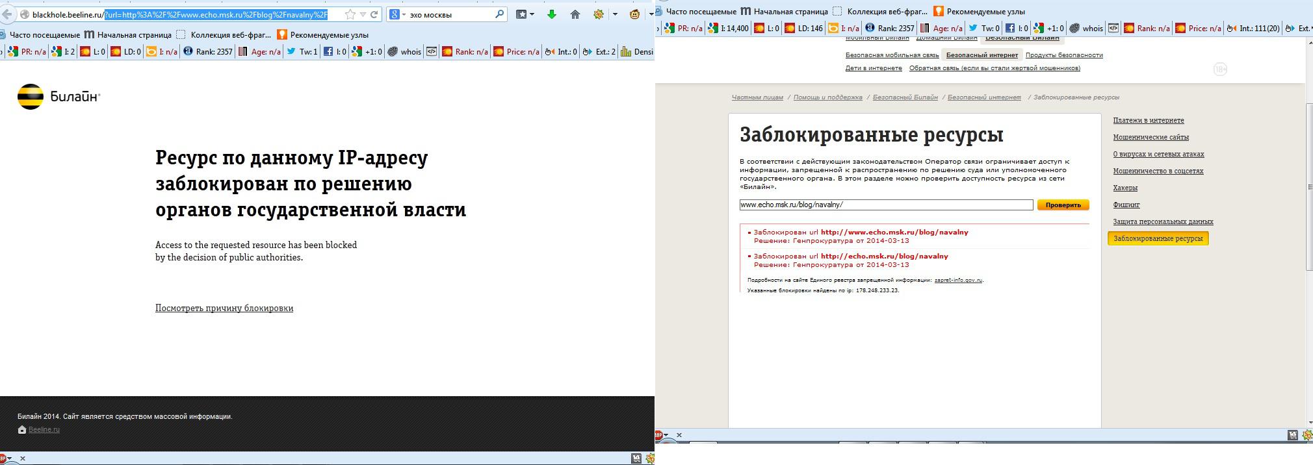Open zapret-info.gov.ru registry link

click(x=958, y=281)
